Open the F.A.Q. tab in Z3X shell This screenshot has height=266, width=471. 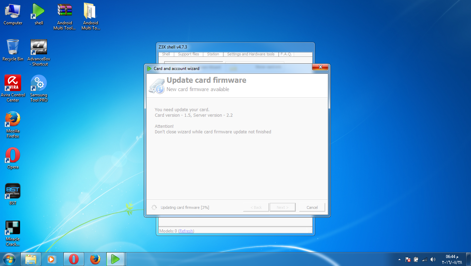click(286, 54)
